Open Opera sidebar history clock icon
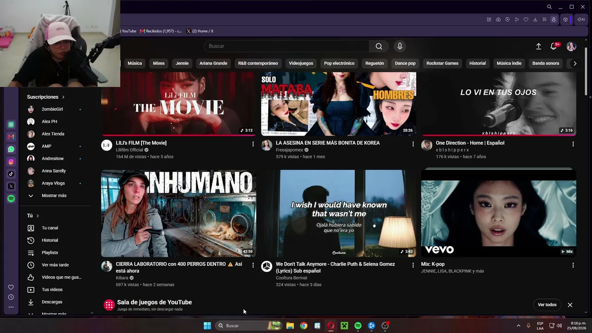The height and width of the screenshot is (333, 592). (11, 297)
